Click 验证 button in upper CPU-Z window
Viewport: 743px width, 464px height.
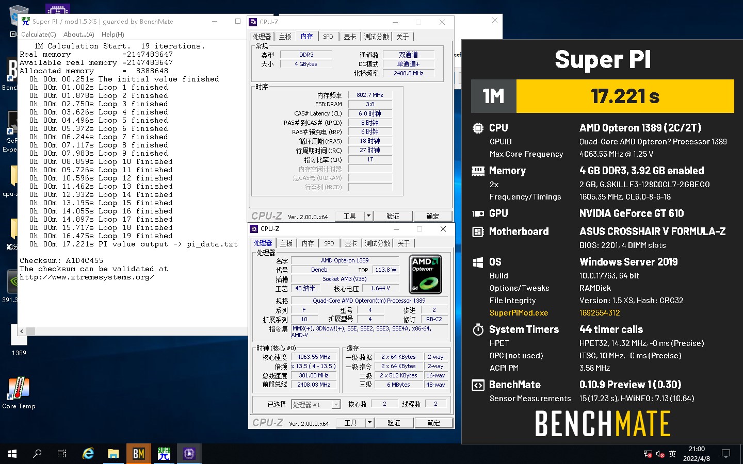coord(393,216)
